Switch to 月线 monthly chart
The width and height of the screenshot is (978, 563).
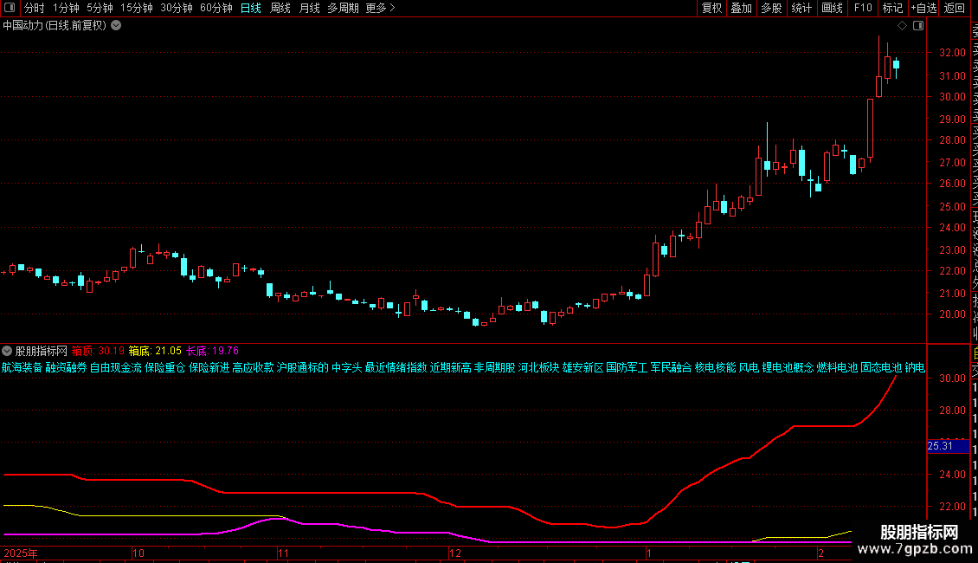(x=309, y=8)
